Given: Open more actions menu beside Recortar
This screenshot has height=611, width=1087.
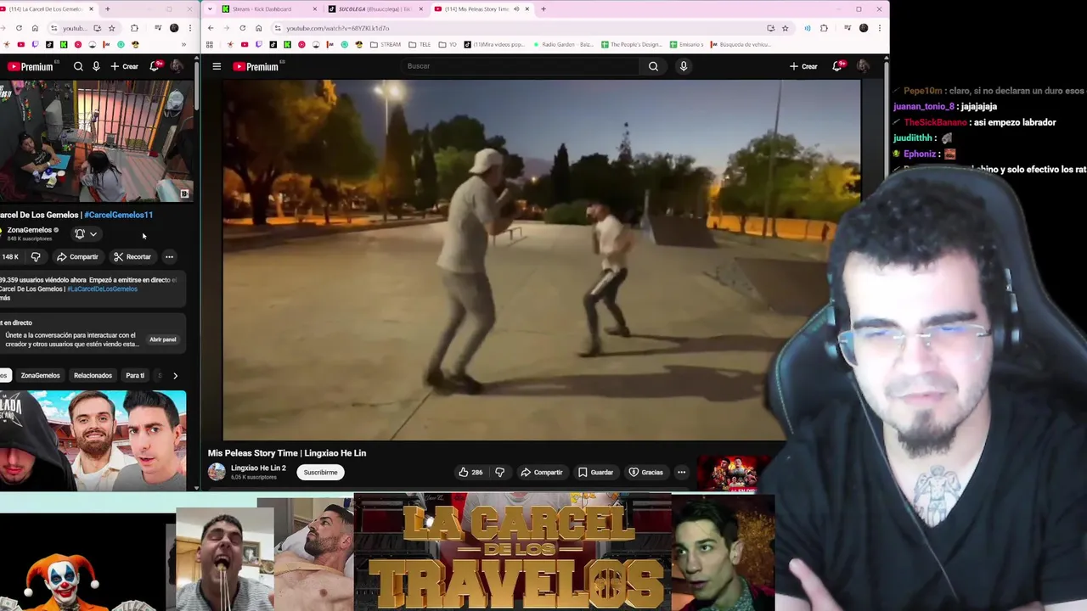Looking at the screenshot, I should pos(169,256).
